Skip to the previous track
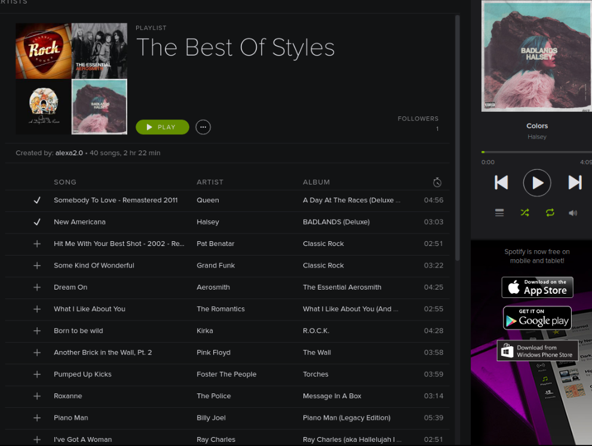 (x=501, y=183)
